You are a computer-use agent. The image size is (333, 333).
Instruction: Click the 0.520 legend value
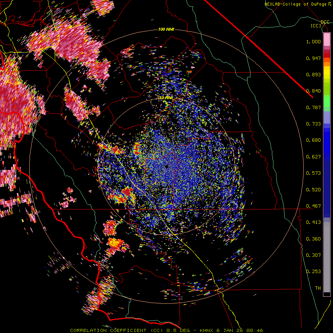click(313, 190)
